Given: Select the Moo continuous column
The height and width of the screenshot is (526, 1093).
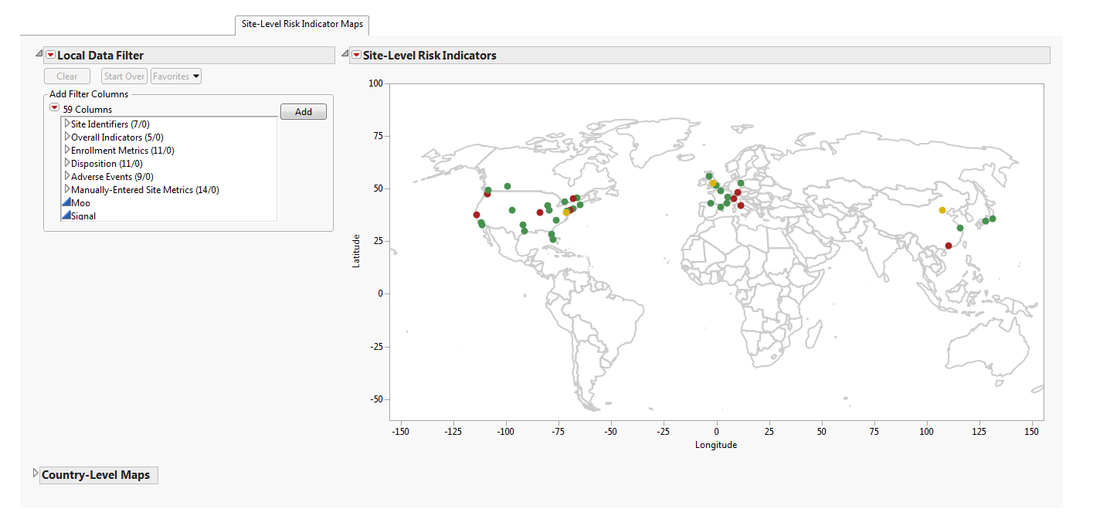Looking at the screenshot, I should (x=80, y=203).
